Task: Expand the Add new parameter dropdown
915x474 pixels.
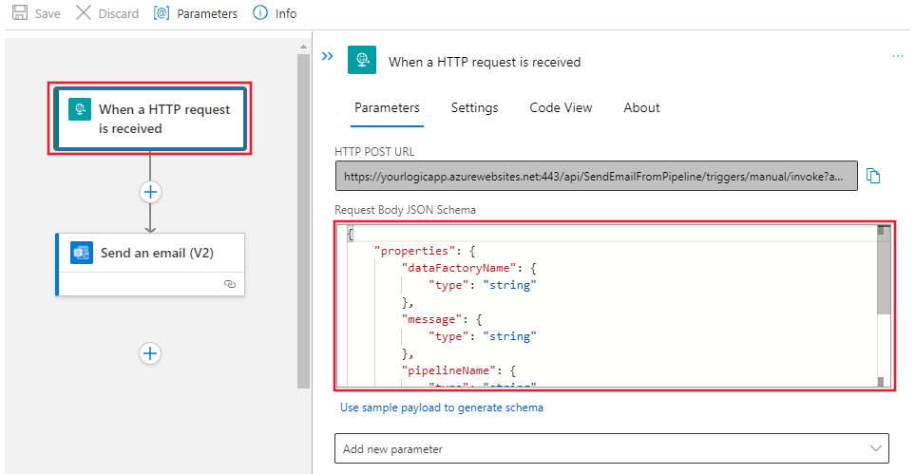Action: point(612,448)
